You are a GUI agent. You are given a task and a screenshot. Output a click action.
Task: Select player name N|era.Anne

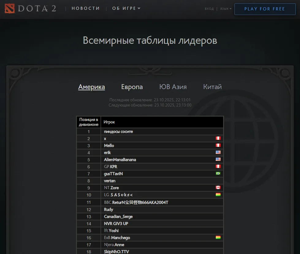[x=114, y=245]
